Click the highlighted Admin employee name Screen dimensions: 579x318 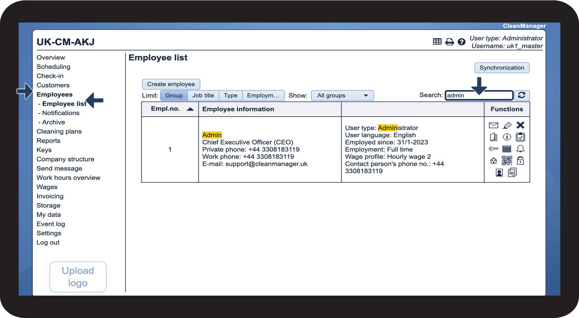tap(212, 135)
